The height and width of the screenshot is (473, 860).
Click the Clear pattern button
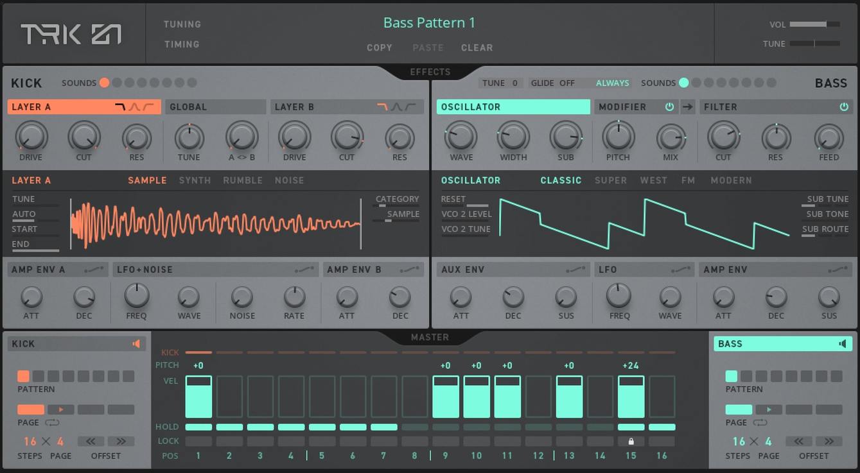(477, 47)
